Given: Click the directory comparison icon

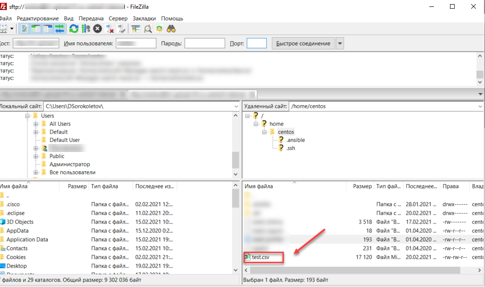Looking at the screenshot, I should [x=148, y=29].
